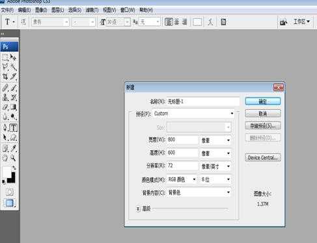
Task: Open the 图层(L) menu
Action: [58, 10]
